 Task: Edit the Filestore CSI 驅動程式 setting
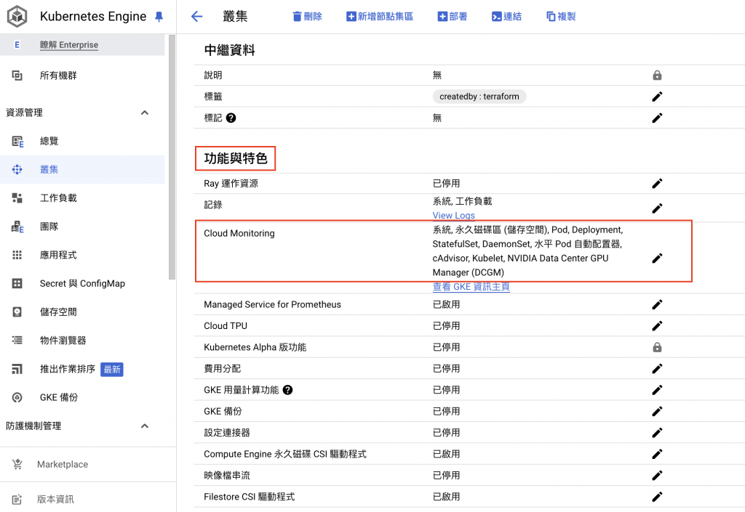[x=657, y=496]
